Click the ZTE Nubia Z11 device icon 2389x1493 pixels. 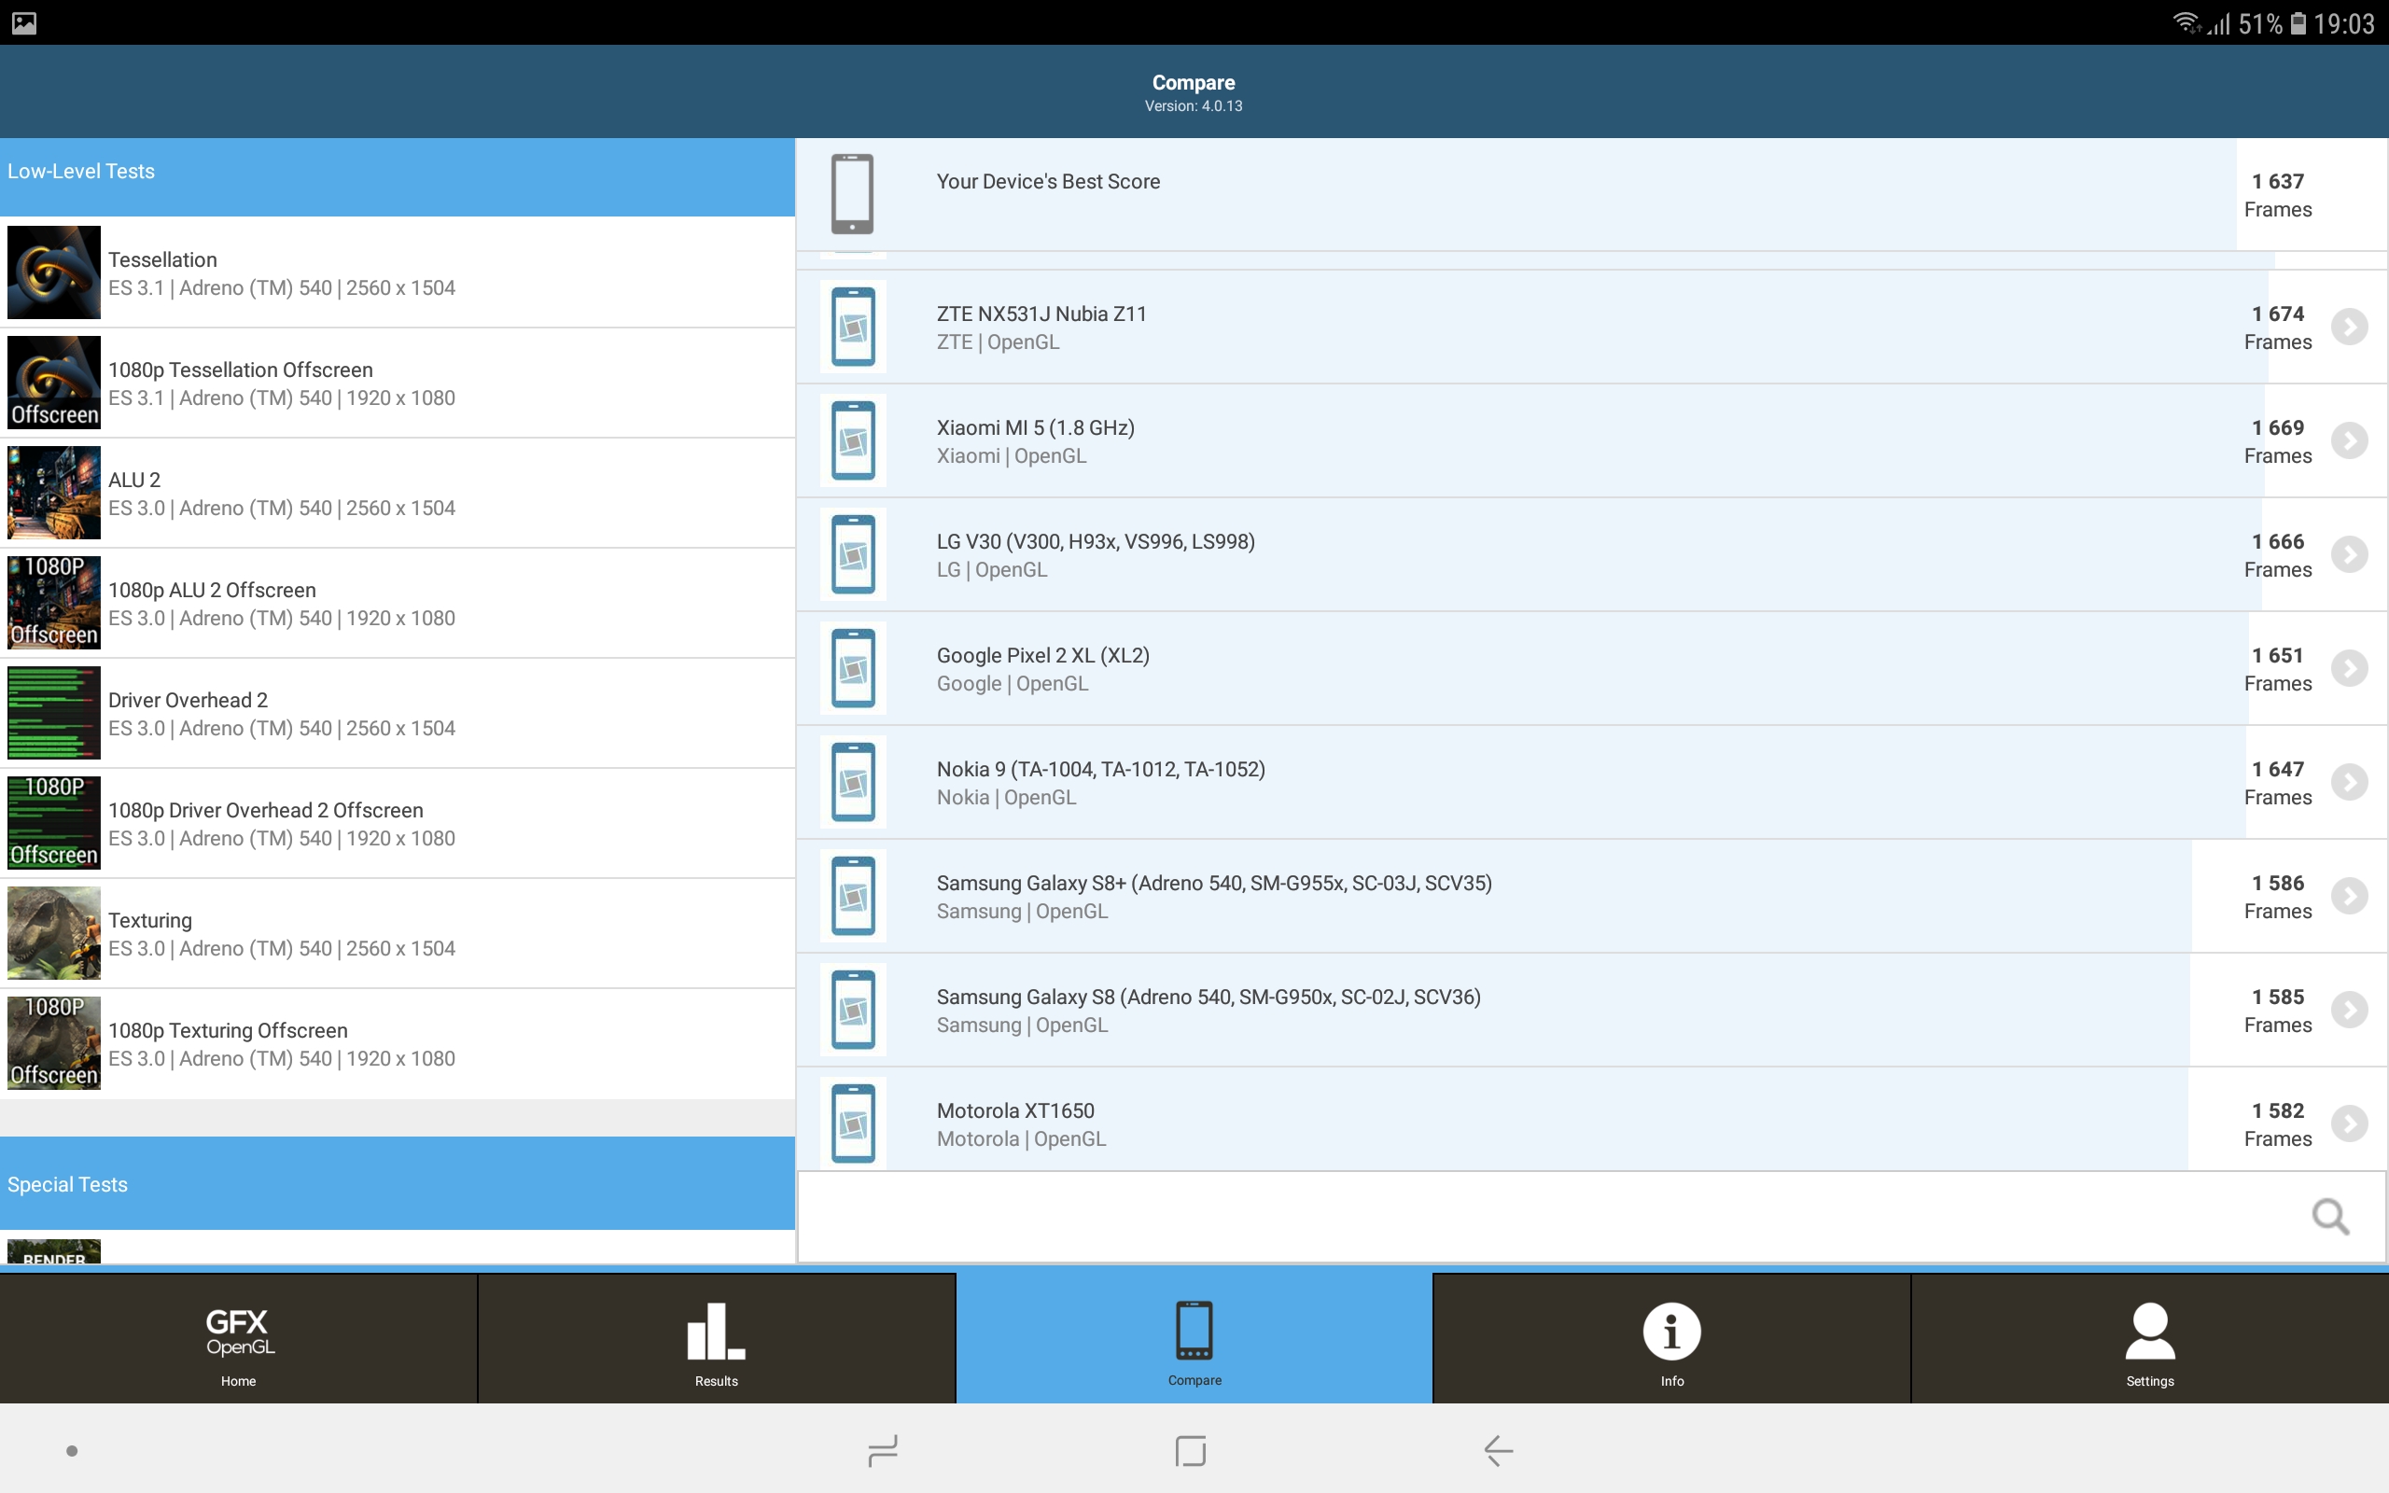pyautogui.click(x=853, y=327)
